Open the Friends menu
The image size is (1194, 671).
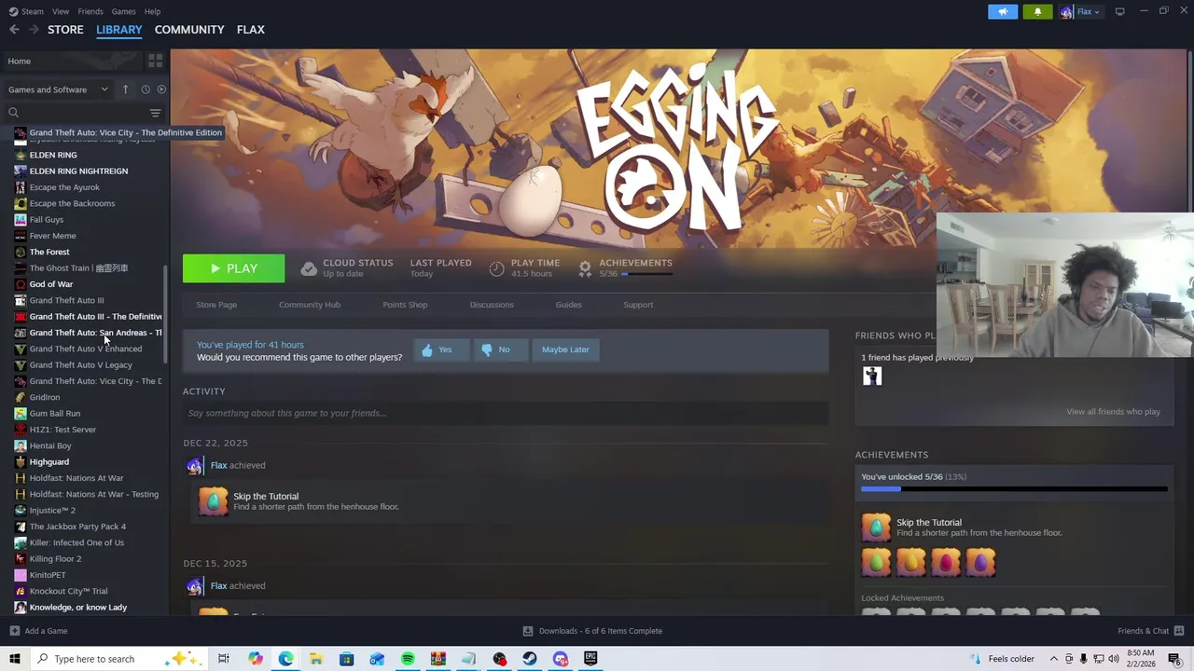coord(90,11)
